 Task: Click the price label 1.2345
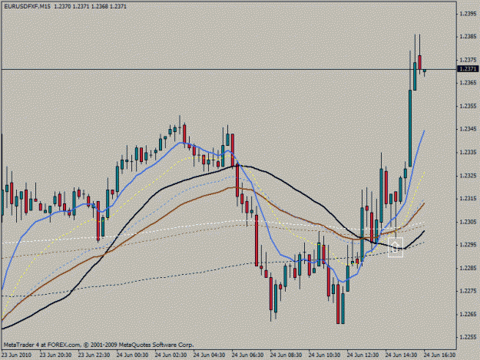coord(468,129)
